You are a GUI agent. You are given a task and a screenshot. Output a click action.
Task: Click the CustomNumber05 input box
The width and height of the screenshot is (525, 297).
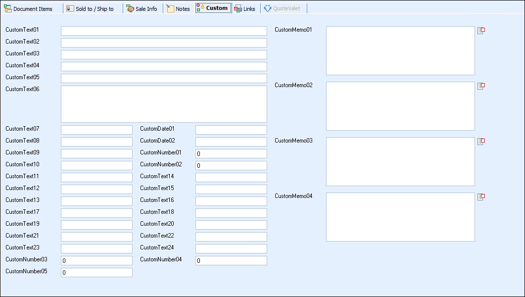tap(96, 273)
